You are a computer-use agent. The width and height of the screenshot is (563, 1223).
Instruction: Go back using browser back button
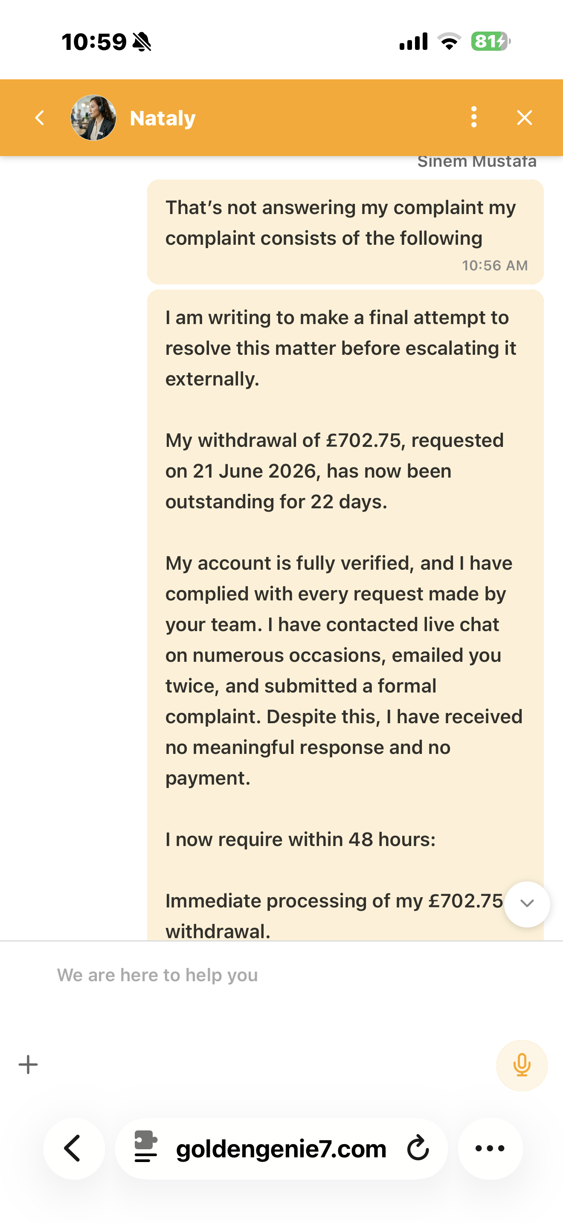click(74, 1148)
